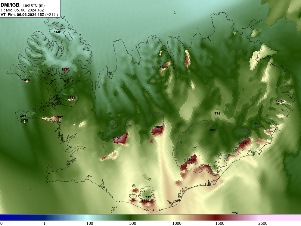The image size is (301, 226).
Task: Click the legend scale label 1500
Action: click(220, 223)
